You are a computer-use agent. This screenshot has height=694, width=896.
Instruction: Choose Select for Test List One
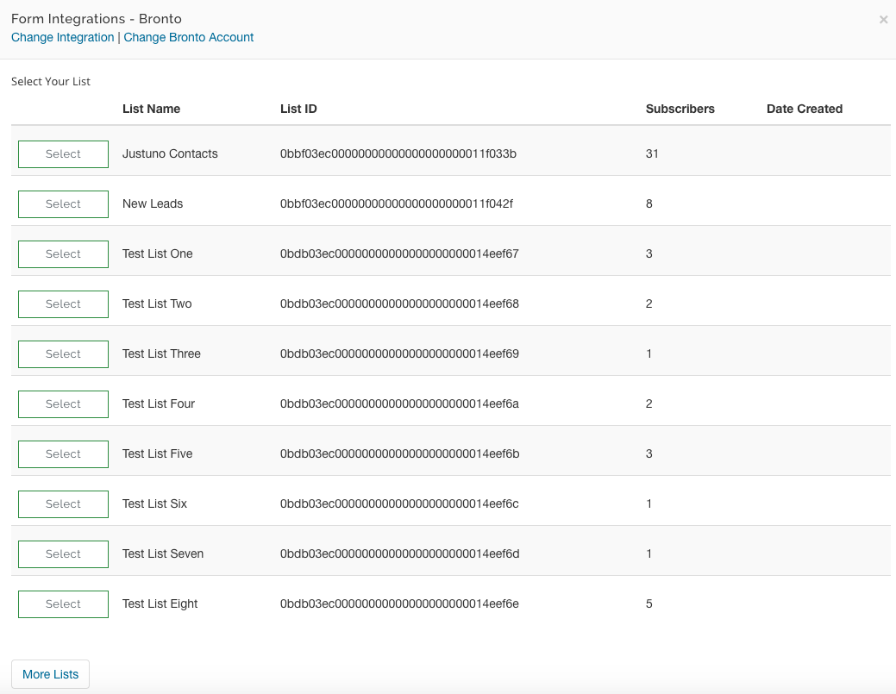63,253
